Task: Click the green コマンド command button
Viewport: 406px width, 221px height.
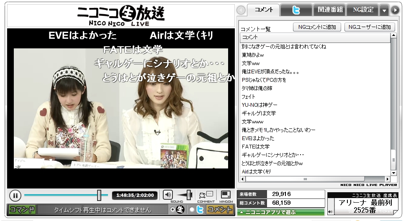Action: coord(22,209)
